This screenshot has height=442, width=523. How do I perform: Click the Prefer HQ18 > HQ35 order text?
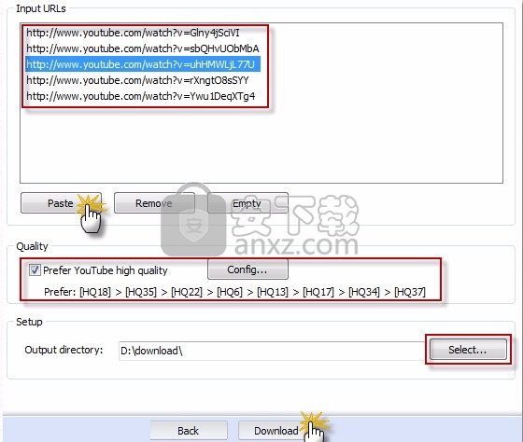pyautogui.click(x=234, y=292)
